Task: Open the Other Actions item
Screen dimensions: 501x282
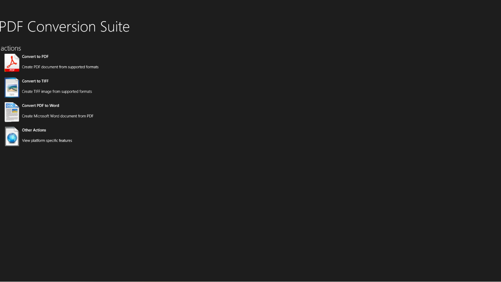Action: coord(34,130)
